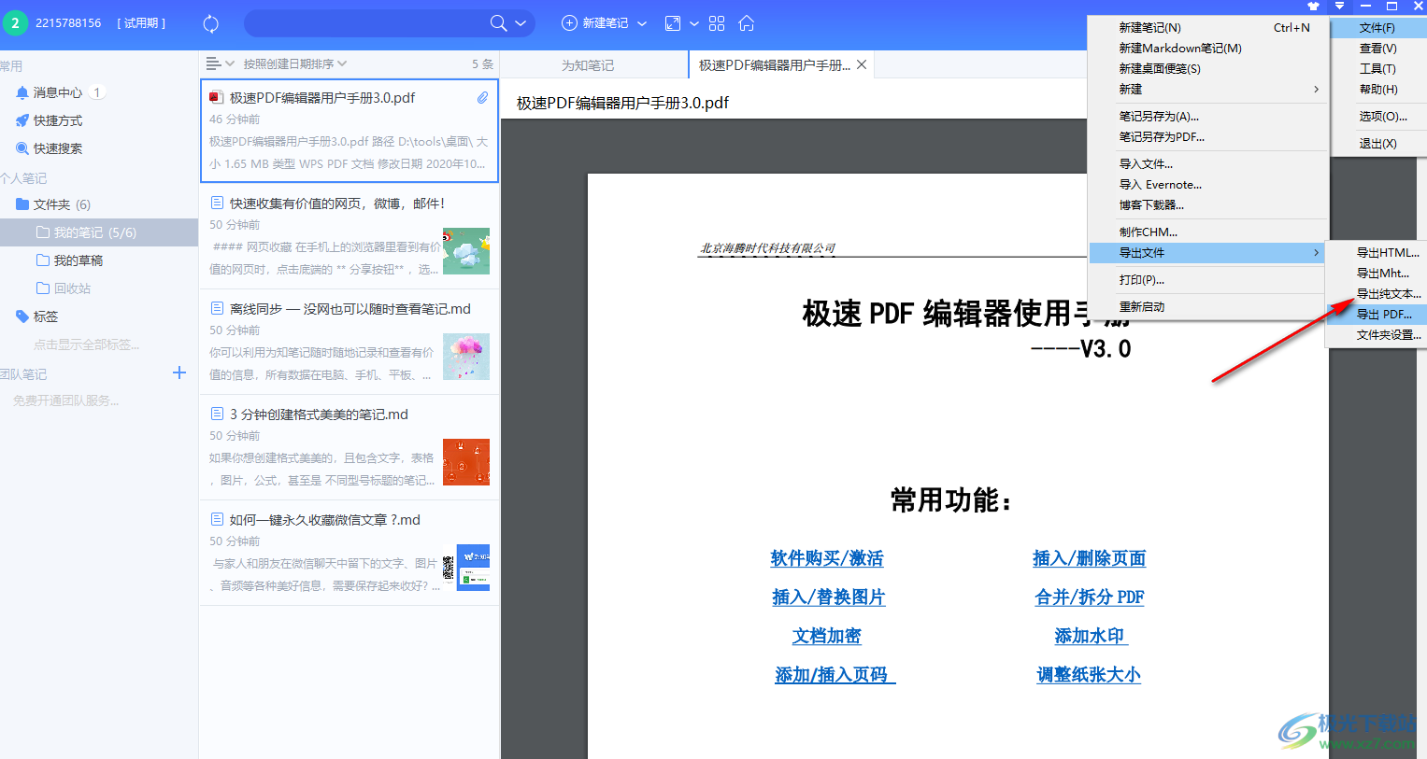The width and height of the screenshot is (1427, 759).
Task: Click the red thumbnail of 3 分钟 note
Action: (466, 462)
